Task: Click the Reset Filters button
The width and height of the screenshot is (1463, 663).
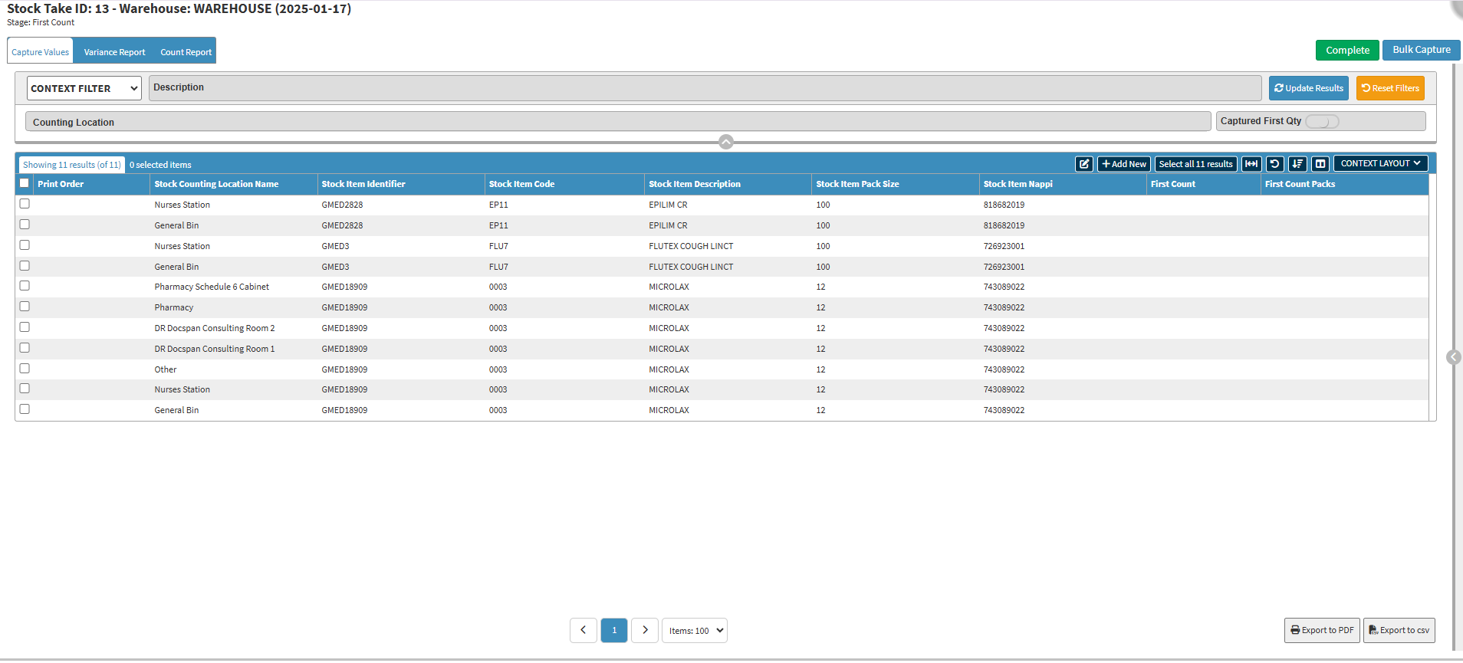Action: pos(1390,88)
